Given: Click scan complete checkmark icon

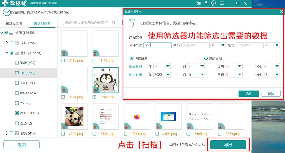Looking at the screenshot, I should tap(7, 12).
